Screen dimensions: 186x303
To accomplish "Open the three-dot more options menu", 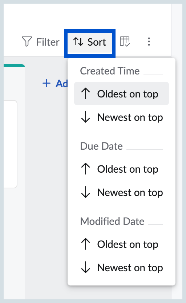I will coord(149,42).
